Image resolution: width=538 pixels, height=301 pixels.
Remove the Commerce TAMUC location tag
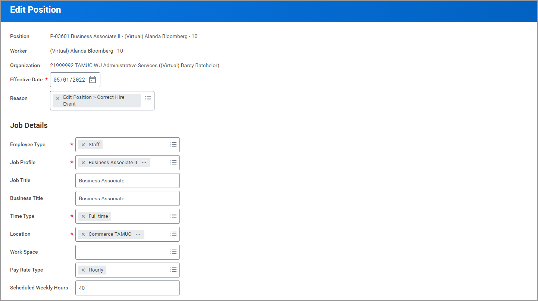(x=83, y=234)
